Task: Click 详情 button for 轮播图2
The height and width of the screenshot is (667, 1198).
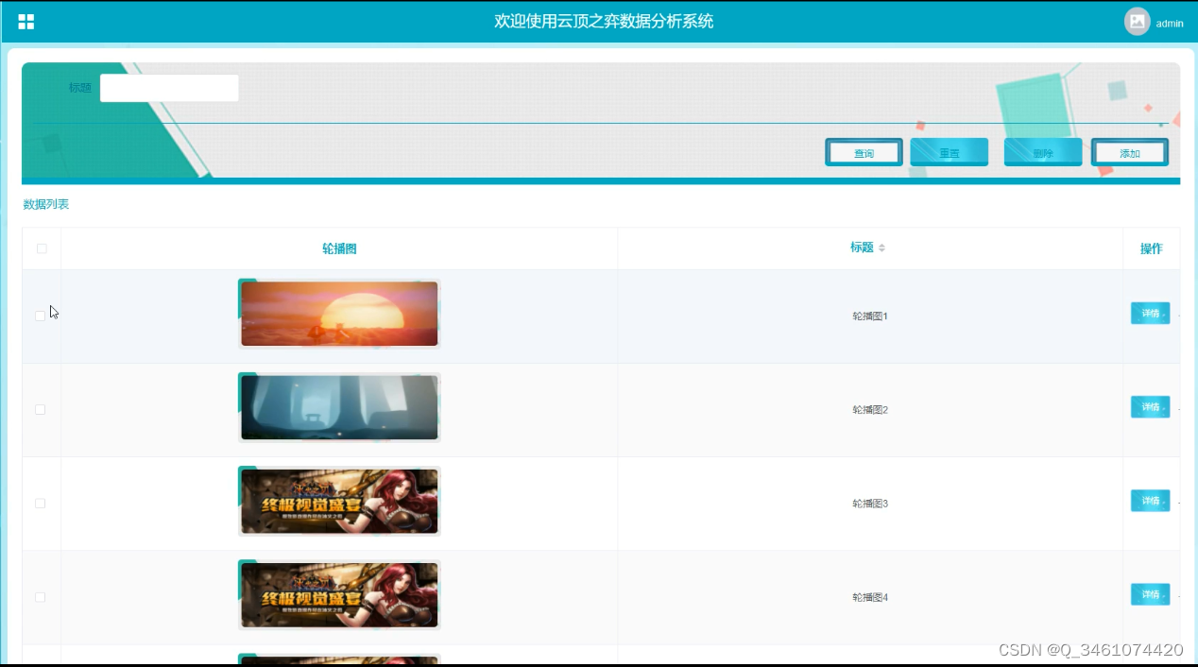Action: click(1150, 407)
